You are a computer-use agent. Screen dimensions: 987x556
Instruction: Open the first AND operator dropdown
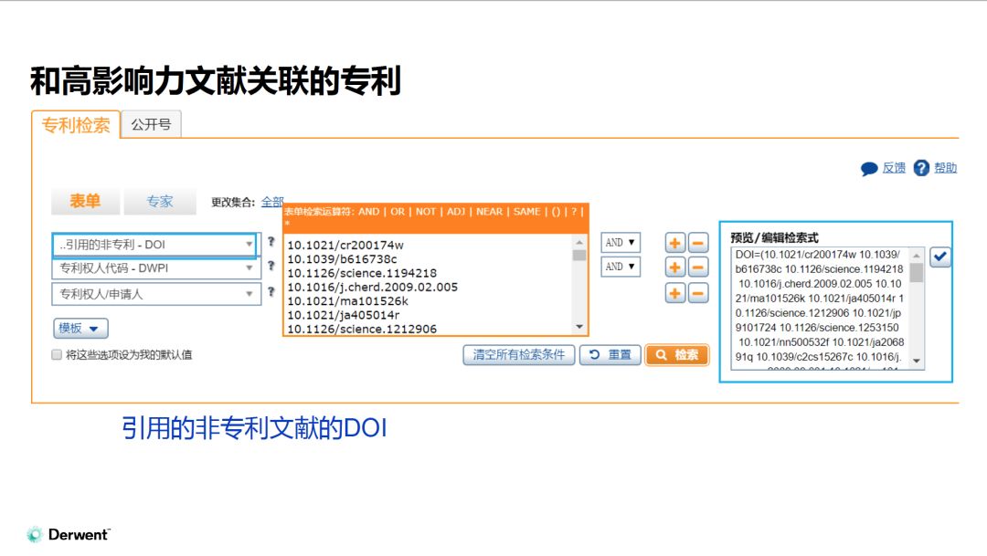(620, 242)
